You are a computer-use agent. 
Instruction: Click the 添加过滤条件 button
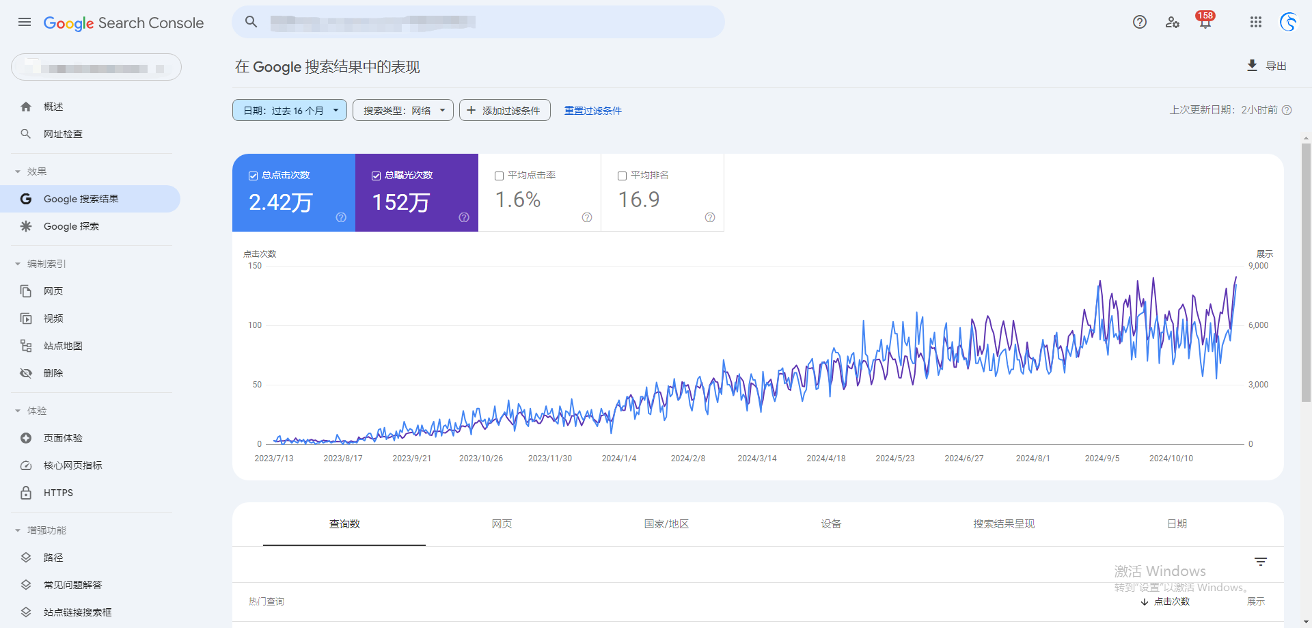pos(504,110)
